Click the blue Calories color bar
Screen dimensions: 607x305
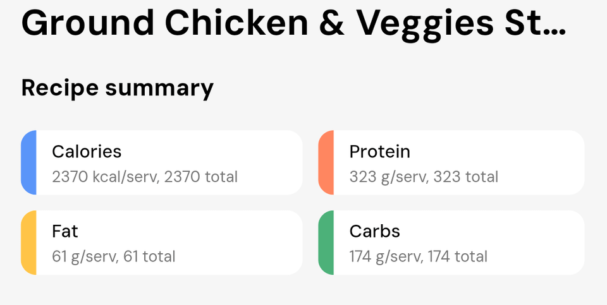[28, 162]
